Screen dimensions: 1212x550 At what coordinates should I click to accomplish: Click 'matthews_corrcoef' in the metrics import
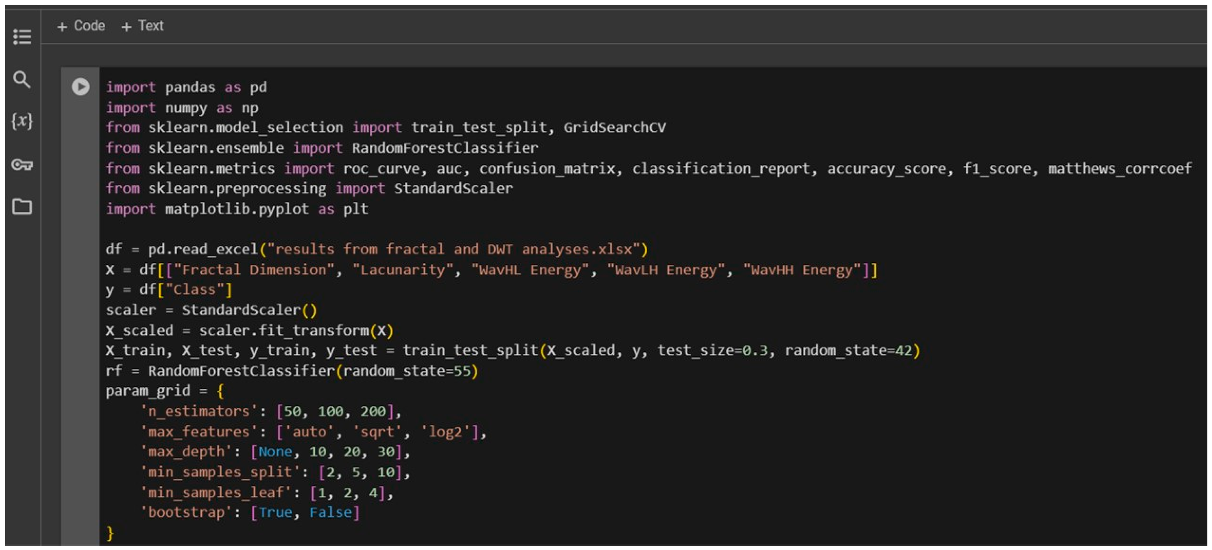click(1120, 168)
